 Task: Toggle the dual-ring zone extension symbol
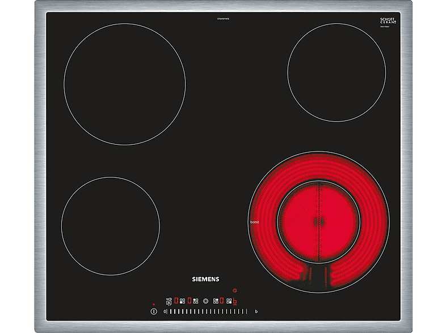206,301
